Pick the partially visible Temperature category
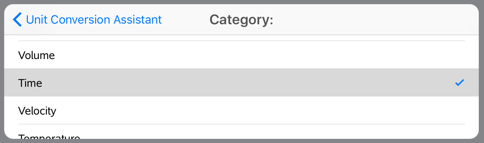Image resolution: width=484 pixels, height=143 pixels. coord(49,136)
